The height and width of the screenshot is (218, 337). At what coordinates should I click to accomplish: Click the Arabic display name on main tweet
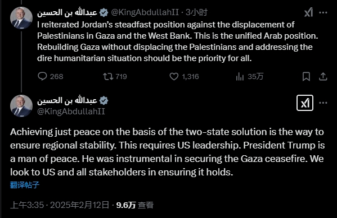coord(67,100)
